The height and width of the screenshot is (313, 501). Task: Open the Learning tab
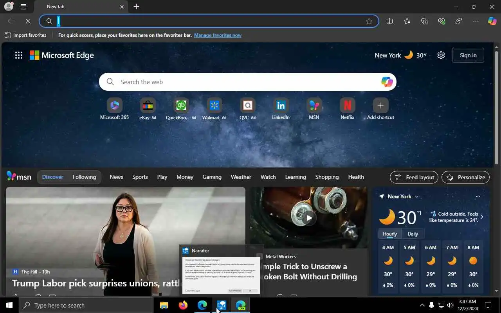[296, 177]
